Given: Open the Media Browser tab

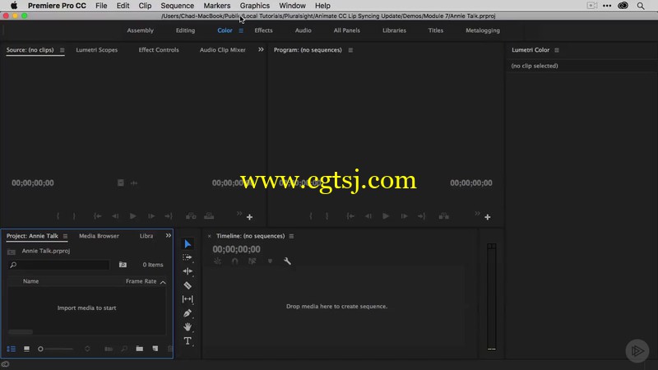Looking at the screenshot, I should pos(99,236).
